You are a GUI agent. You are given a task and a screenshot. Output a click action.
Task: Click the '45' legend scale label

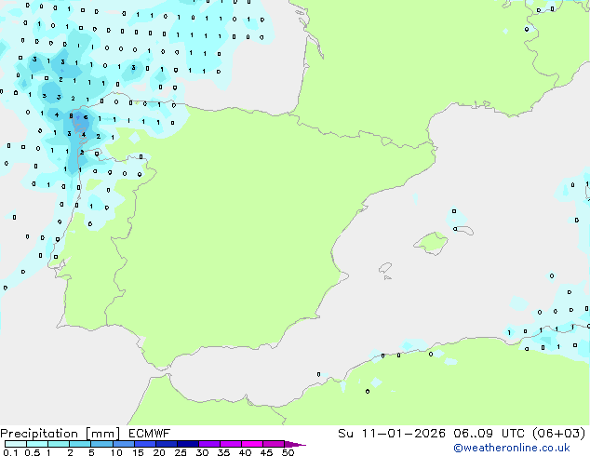(x=266, y=452)
